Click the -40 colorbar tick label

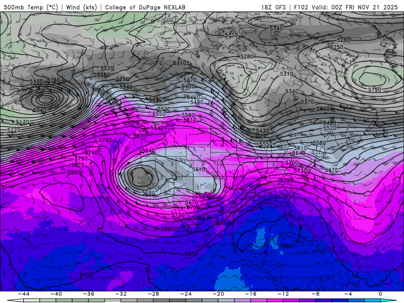point(56,294)
